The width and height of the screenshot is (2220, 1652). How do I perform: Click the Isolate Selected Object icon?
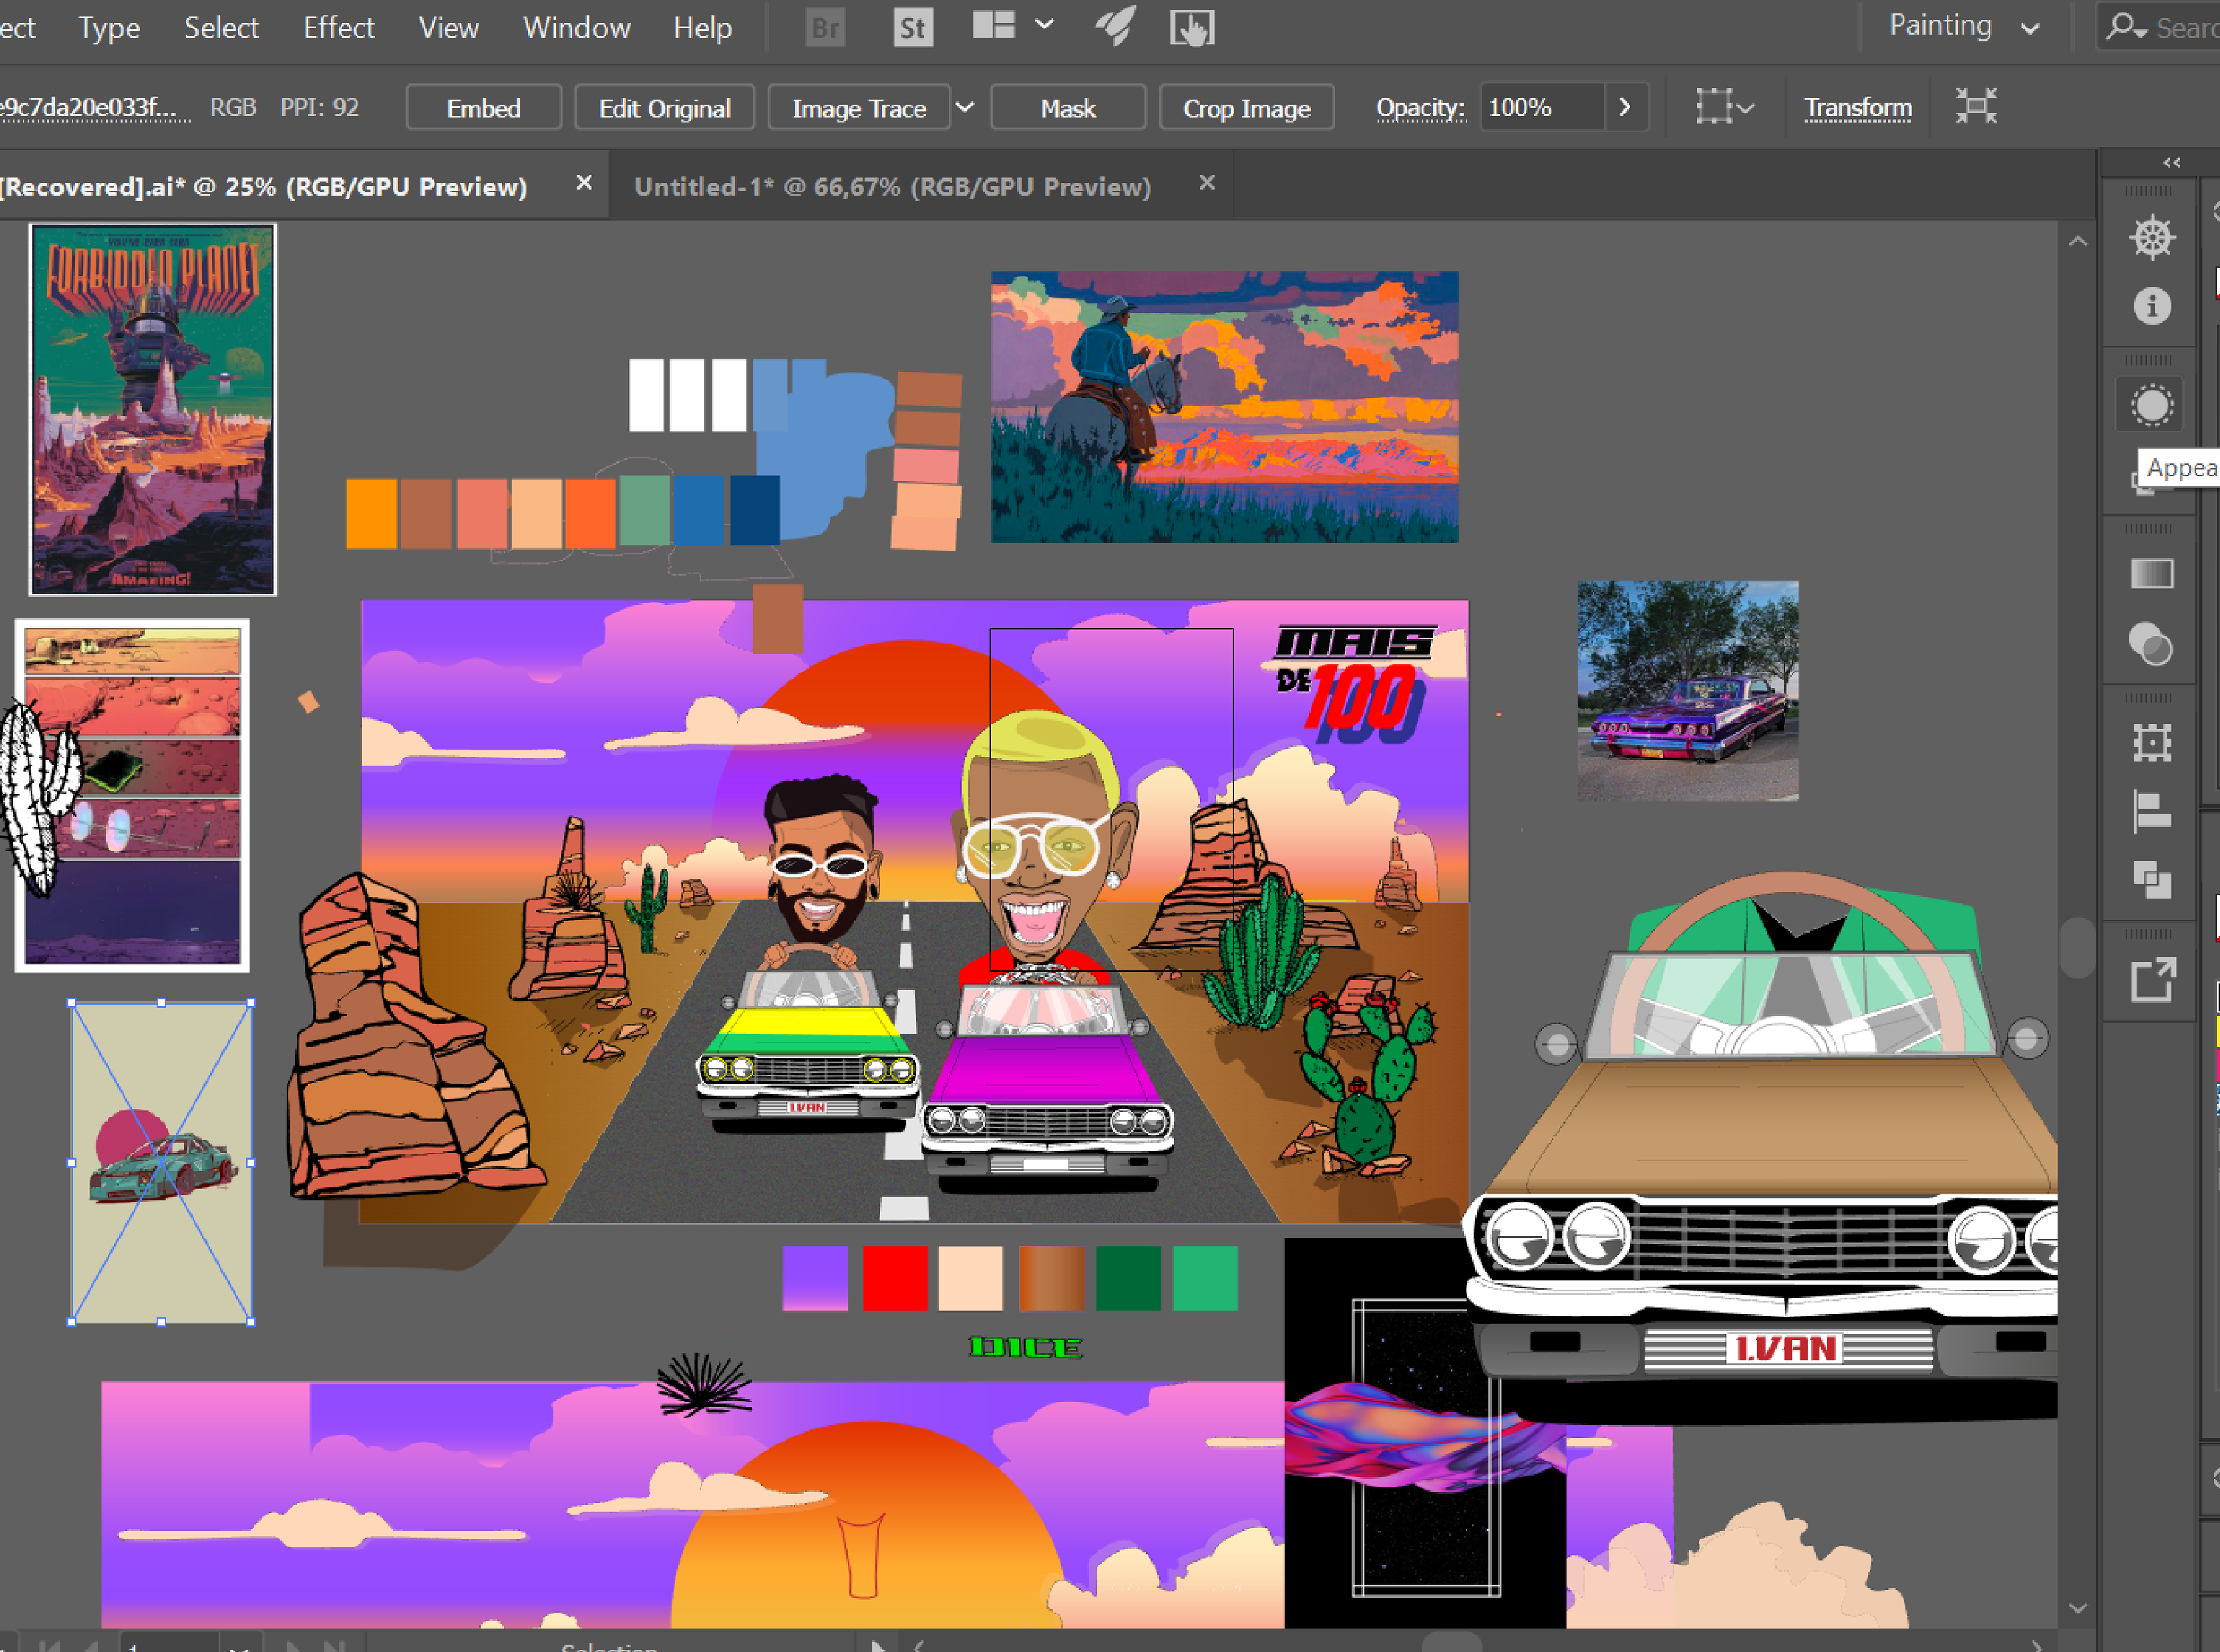1976,106
